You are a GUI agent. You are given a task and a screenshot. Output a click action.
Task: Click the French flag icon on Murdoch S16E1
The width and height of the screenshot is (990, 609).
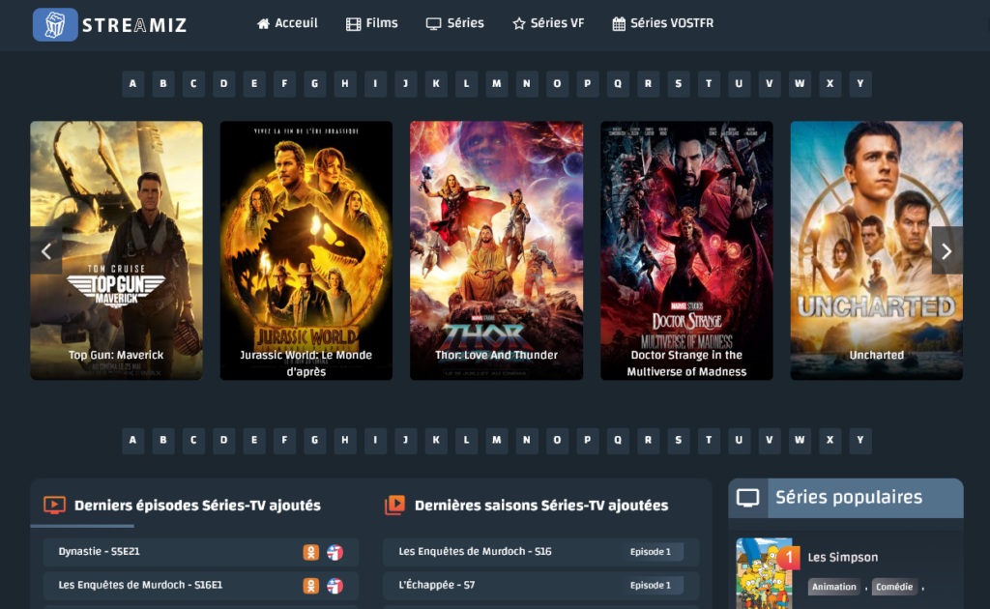coord(335,586)
